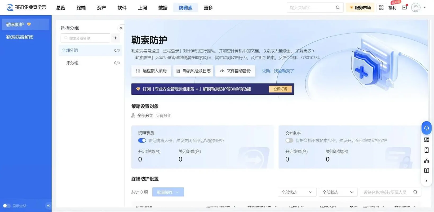The image size is (434, 212).
Task: Open 勒索病毒解密 in the sidebar
Action: 20,37
